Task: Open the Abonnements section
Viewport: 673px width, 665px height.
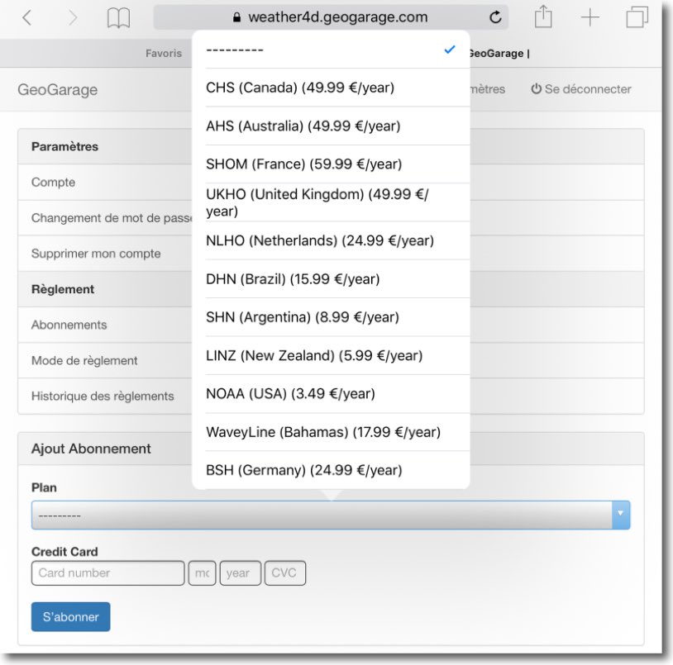Action: point(69,325)
